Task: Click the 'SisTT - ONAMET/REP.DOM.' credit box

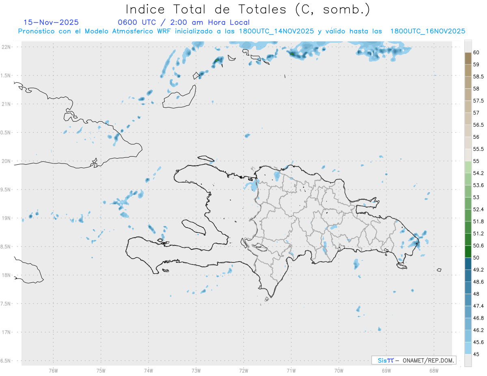Action: coord(414,360)
